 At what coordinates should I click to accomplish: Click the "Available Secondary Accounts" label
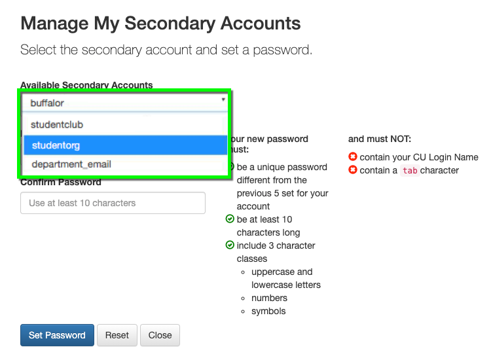pos(86,85)
